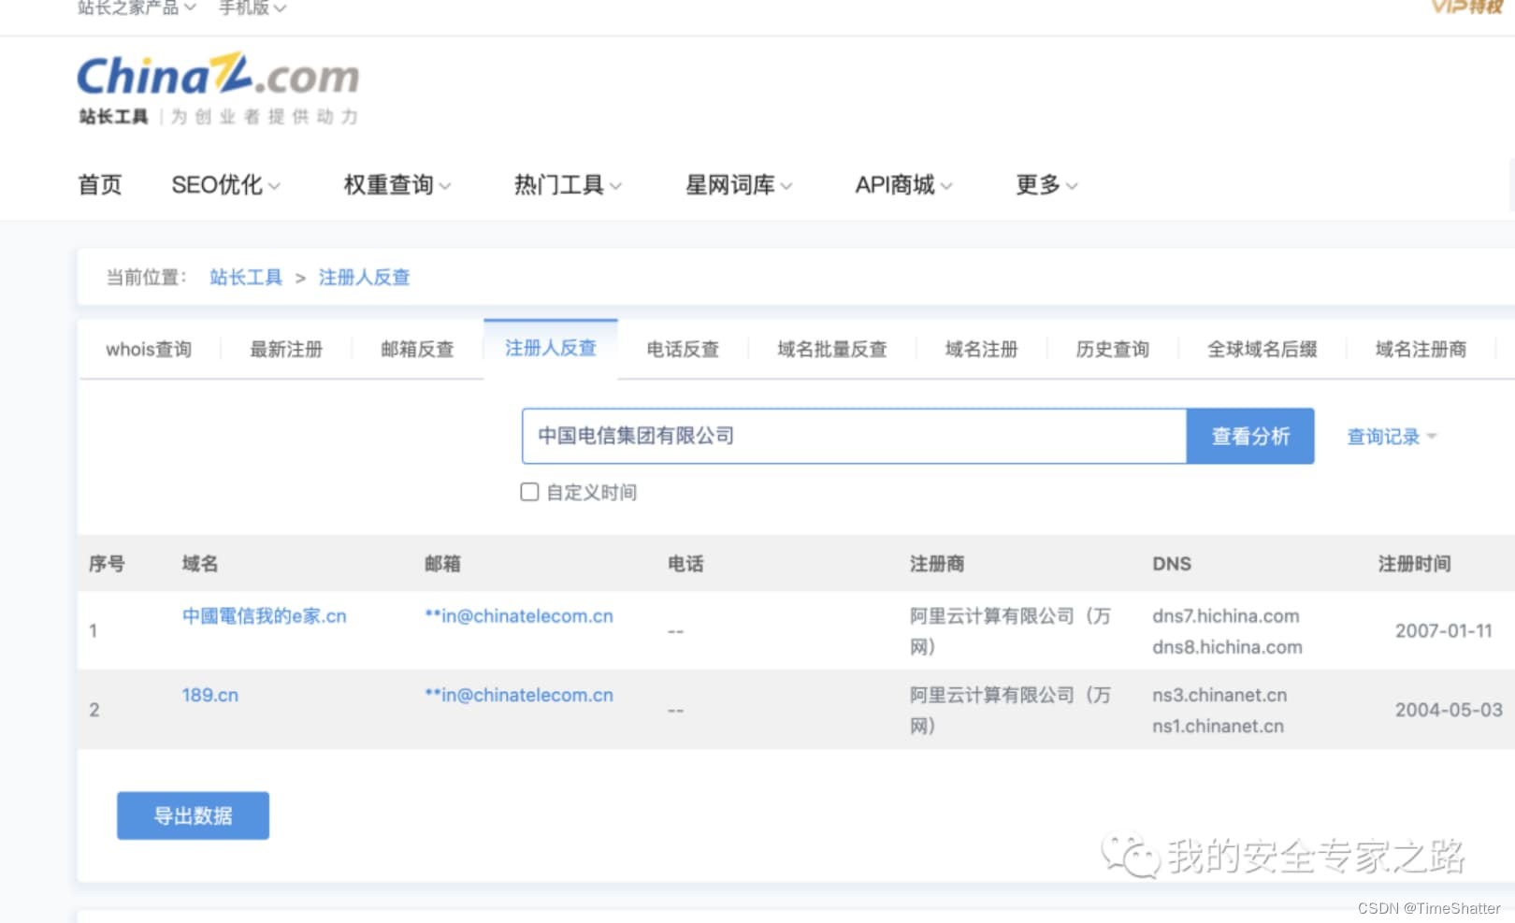1515x923 pixels.
Task: Click the 站长工具 breadcrumb link
Action: pos(246,278)
